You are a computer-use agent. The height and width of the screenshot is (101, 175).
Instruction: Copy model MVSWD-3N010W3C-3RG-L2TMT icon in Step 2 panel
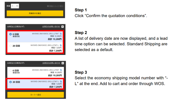(61, 34)
